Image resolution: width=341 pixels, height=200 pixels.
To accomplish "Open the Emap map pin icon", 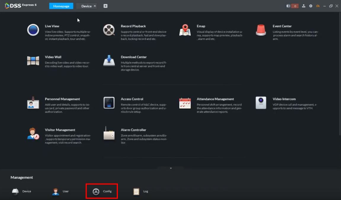I will [x=185, y=30].
